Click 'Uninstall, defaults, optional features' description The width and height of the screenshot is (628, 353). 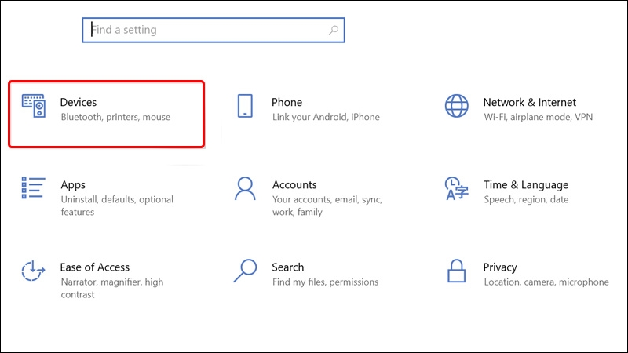point(117,206)
